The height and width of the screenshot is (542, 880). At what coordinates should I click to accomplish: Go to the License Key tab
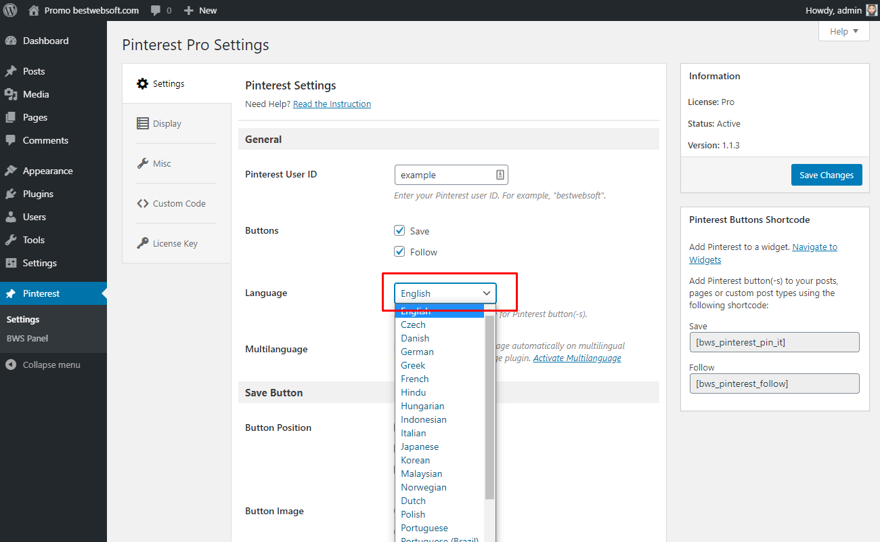[176, 243]
